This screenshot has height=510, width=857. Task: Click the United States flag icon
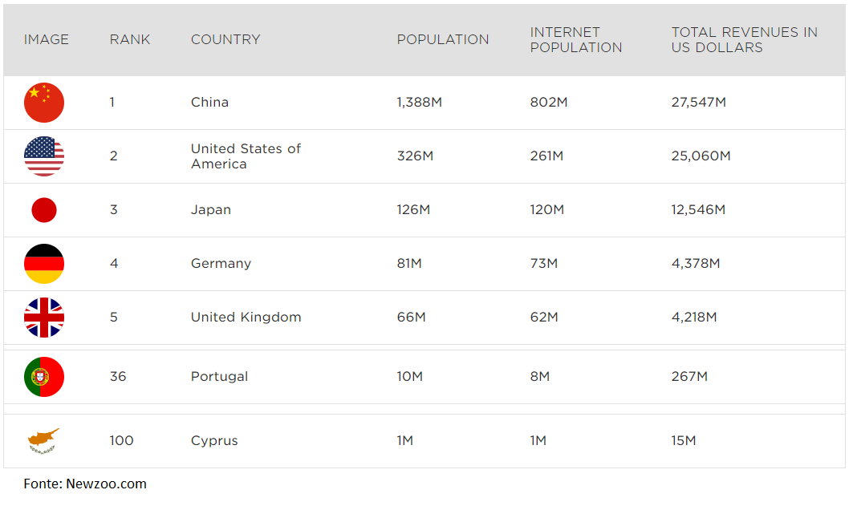pos(44,156)
